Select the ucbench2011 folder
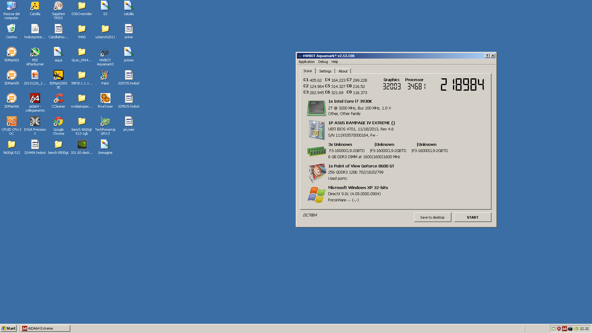Screen dimensions: 592x333 click(x=105, y=31)
